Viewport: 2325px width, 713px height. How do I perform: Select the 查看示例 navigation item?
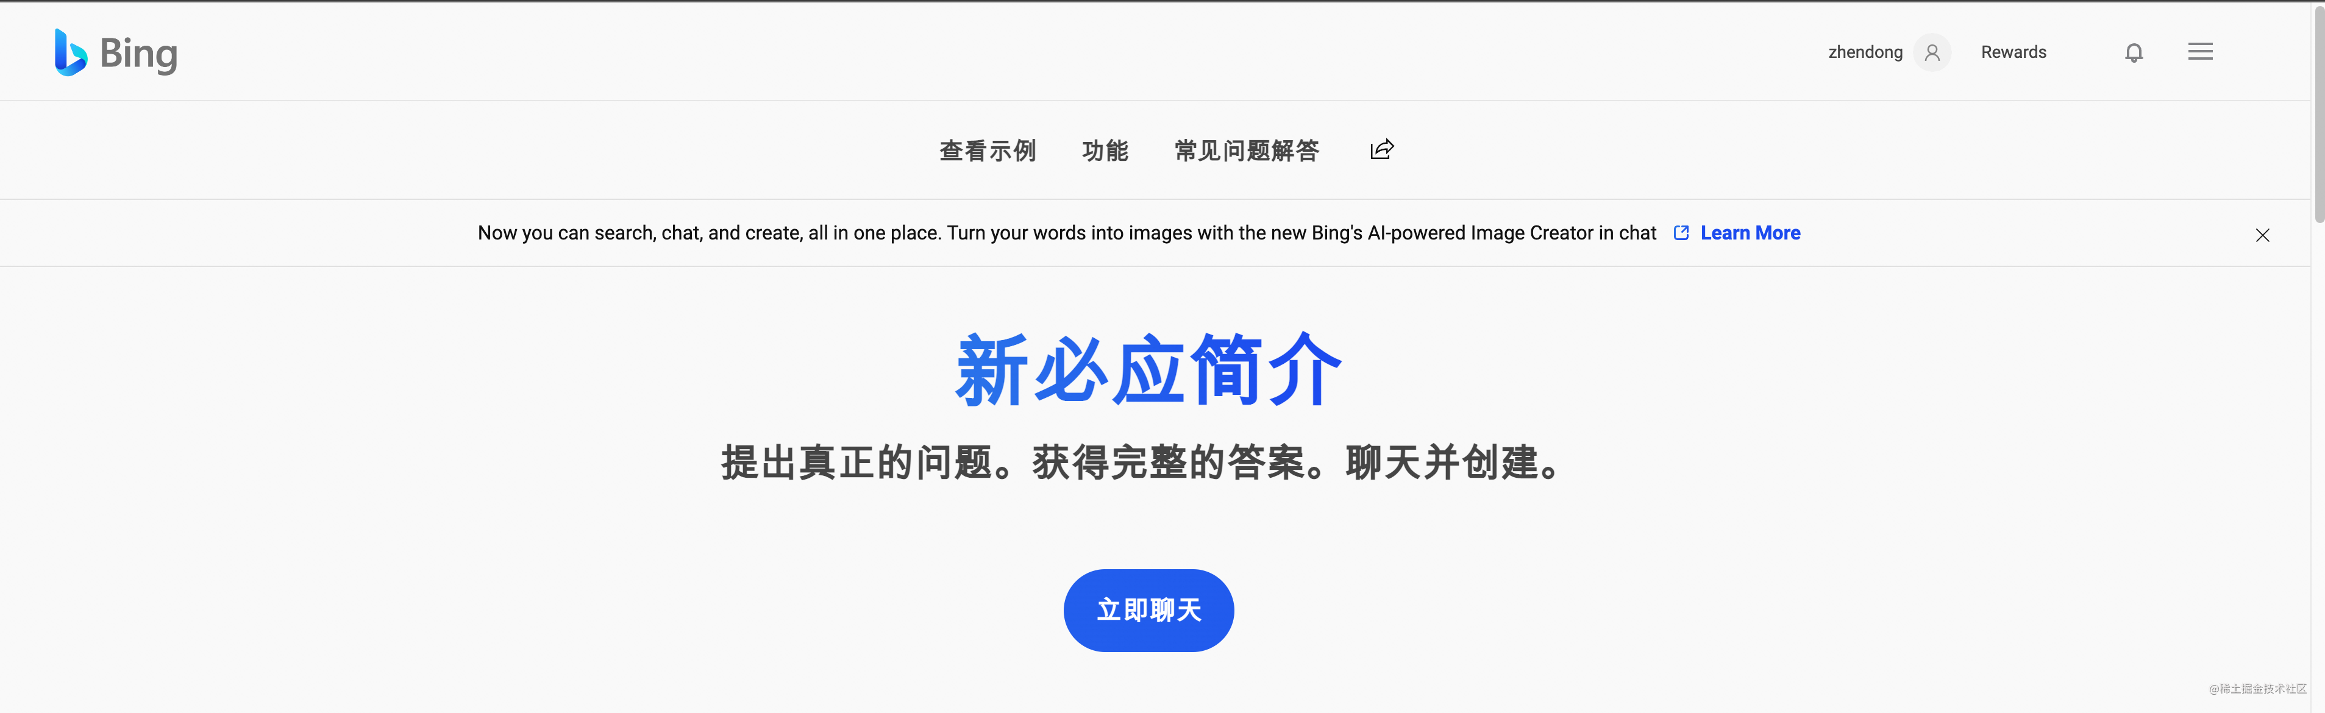coord(988,151)
